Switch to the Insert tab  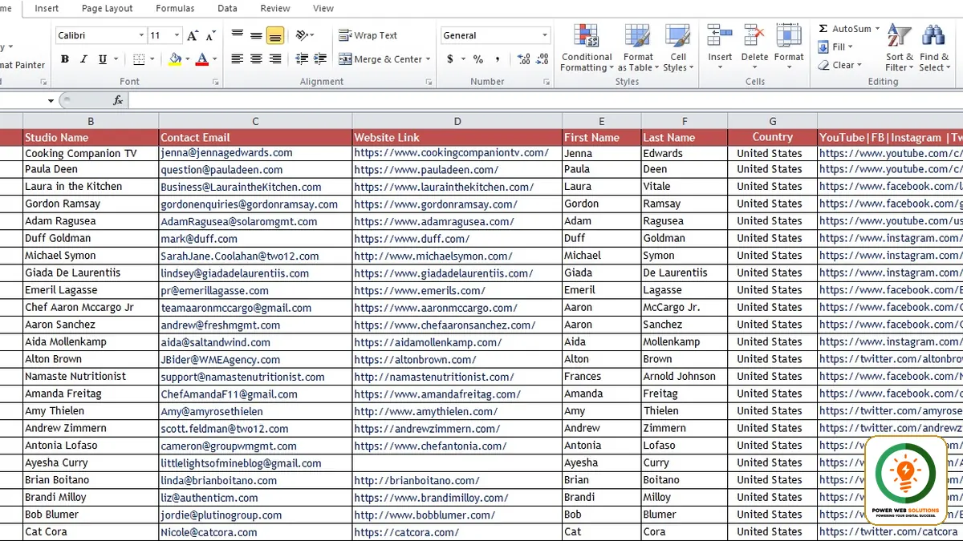click(x=47, y=9)
